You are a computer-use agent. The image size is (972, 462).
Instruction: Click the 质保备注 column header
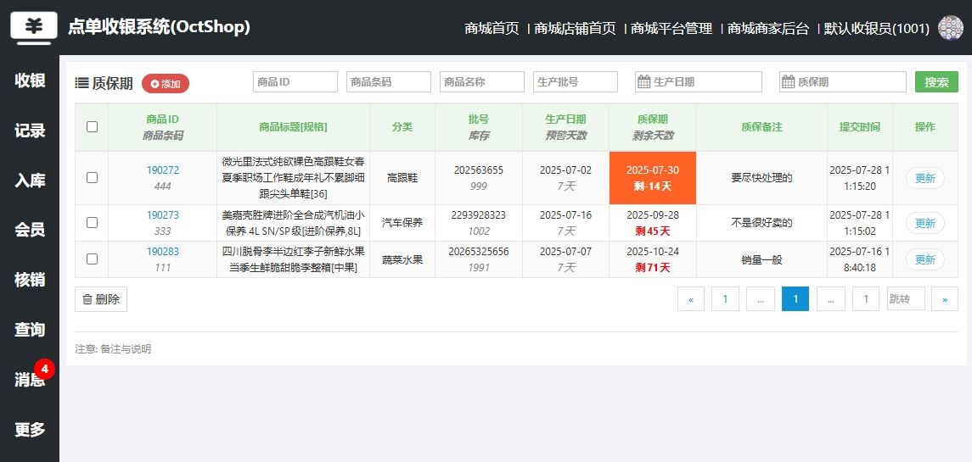[761, 127]
